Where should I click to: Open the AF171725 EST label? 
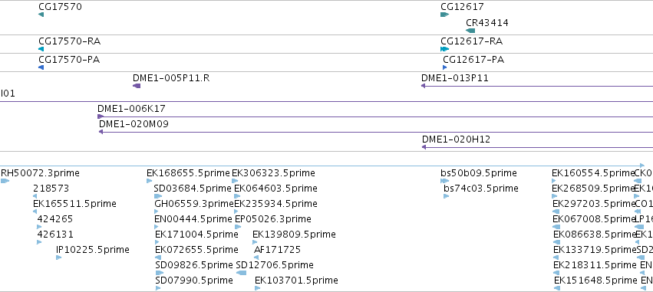(277, 250)
